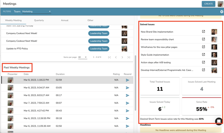Click the Rating column header
The height and width of the screenshot is (133, 224).
(x=116, y=74)
